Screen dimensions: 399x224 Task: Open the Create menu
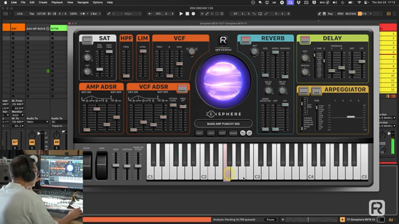(x=43, y=2)
